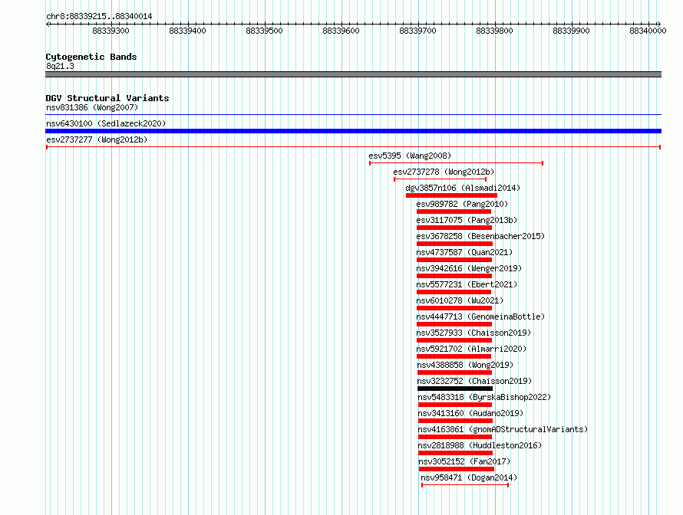This screenshot has width=683, height=515.
Task: Click the esv989782 red bar
Action: point(454,212)
